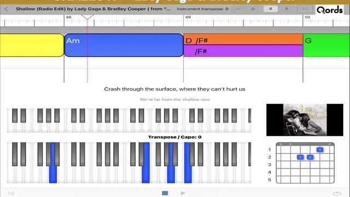Viewport: 350px width, 197px height.
Task: Increase instrument transpose with plus
Action: tap(253, 9)
